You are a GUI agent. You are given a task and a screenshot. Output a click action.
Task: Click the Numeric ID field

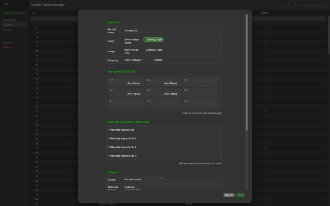pos(153,30)
